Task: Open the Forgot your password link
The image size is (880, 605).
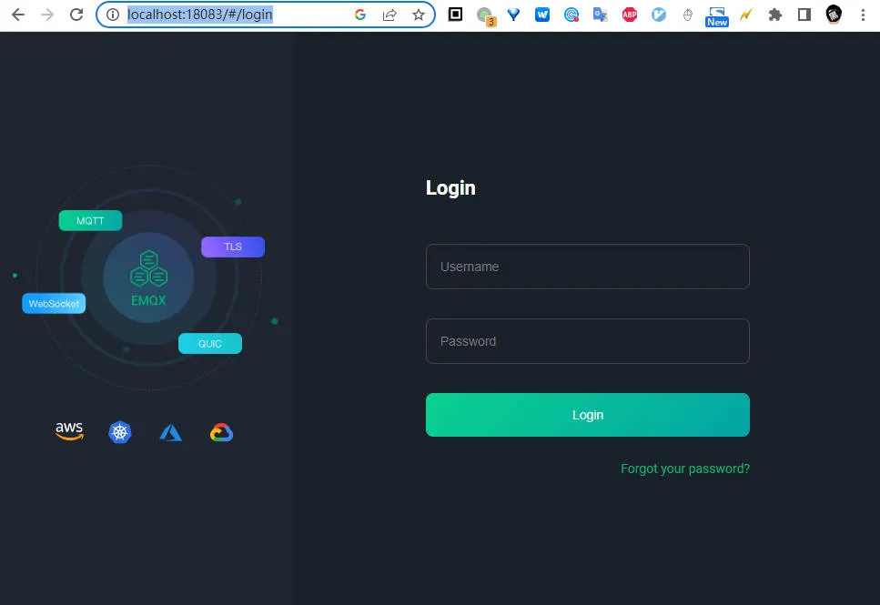Action: (684, 469)
